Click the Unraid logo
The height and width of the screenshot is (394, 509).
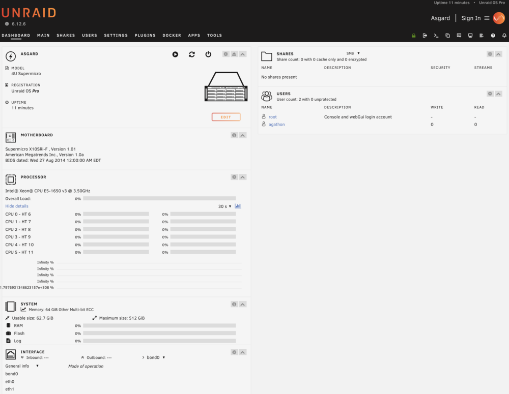pos(29,13)
